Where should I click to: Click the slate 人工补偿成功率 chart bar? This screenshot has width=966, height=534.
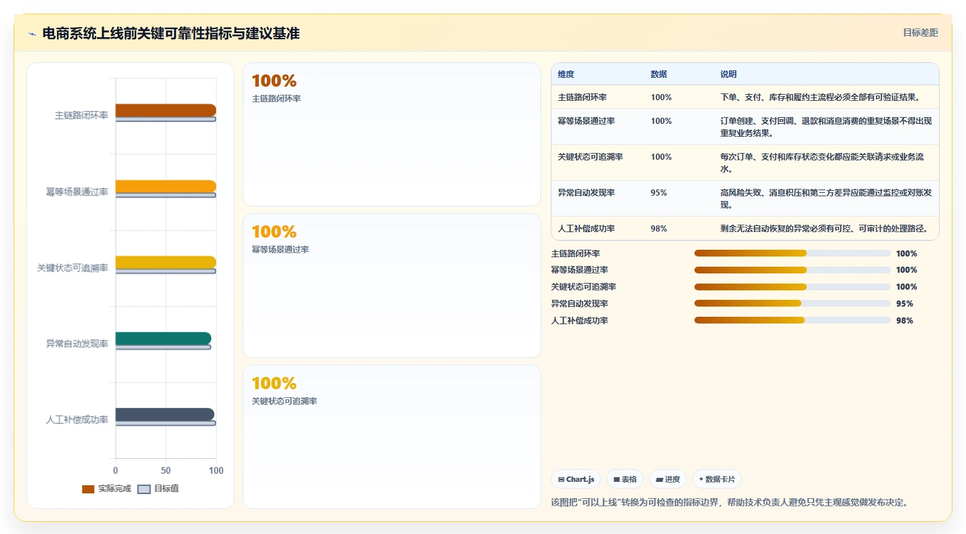165,415
